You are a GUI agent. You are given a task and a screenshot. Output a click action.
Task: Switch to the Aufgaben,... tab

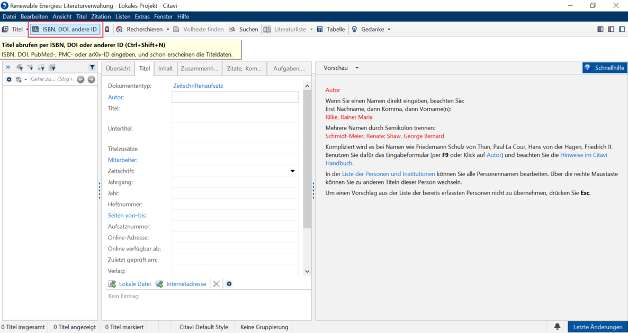coord(289,68)
